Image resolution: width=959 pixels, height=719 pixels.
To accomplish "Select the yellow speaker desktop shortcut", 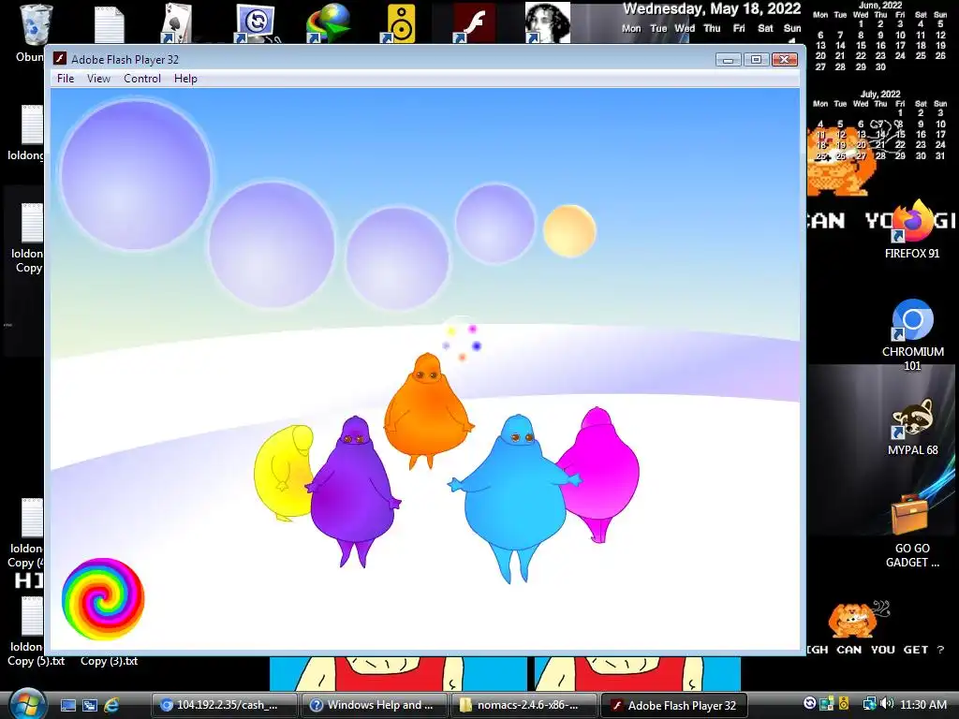I will (x=400, y=23).
